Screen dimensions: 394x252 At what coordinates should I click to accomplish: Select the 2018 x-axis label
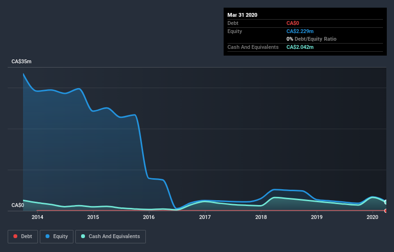[x=261, y=217]
